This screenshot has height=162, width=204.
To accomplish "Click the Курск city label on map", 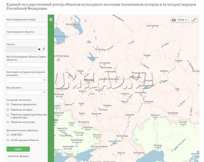I will (x=82, y=113).
